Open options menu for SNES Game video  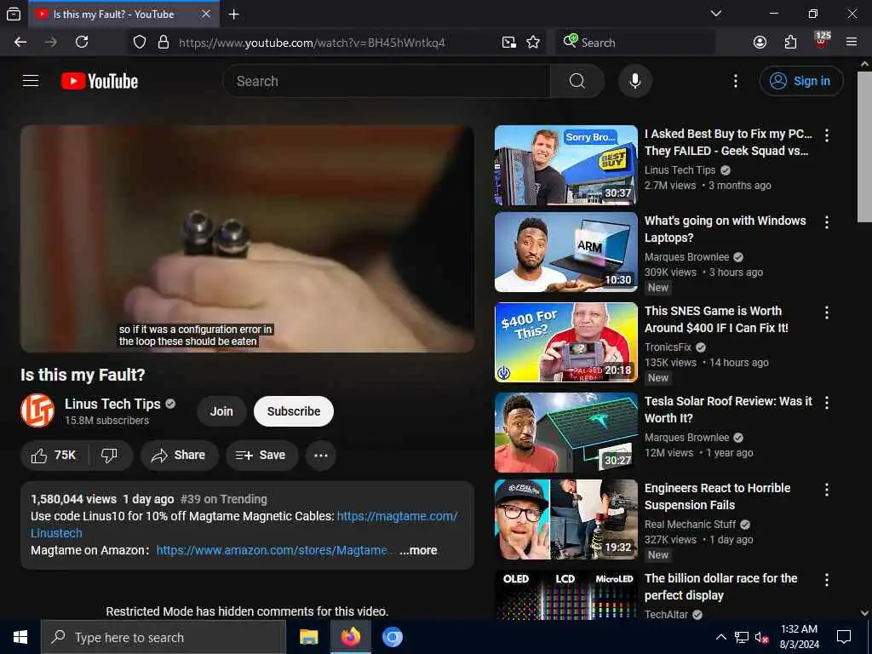(x=827, y=313)
